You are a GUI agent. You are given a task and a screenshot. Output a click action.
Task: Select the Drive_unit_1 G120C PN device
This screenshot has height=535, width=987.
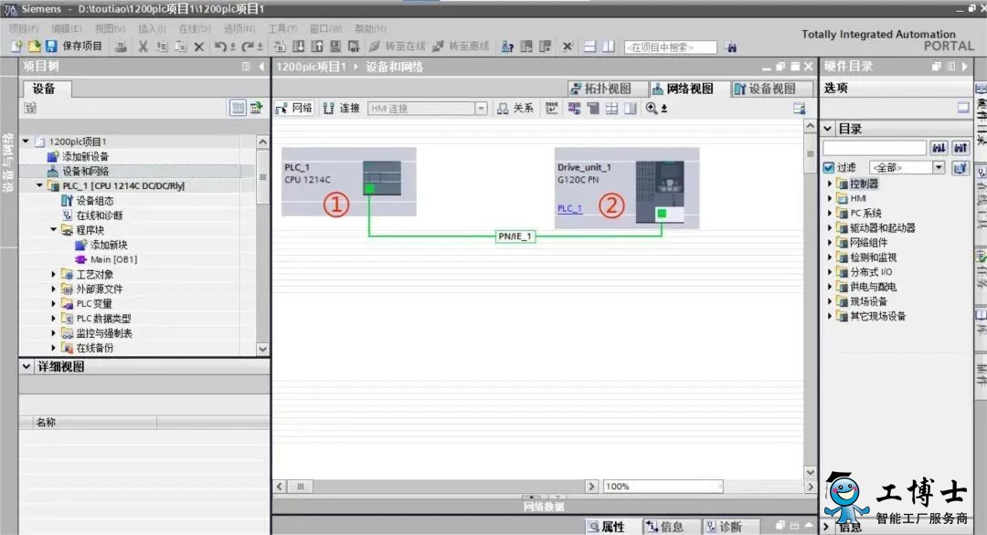626,188
